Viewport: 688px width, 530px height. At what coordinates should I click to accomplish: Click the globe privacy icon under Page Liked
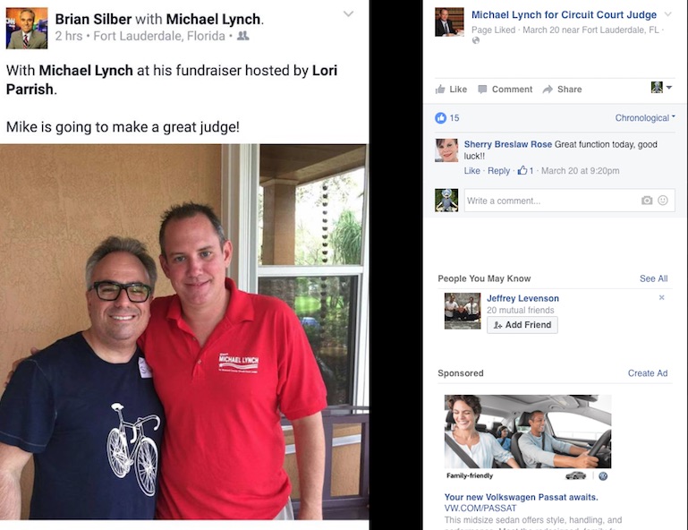(x=476, y=40)
